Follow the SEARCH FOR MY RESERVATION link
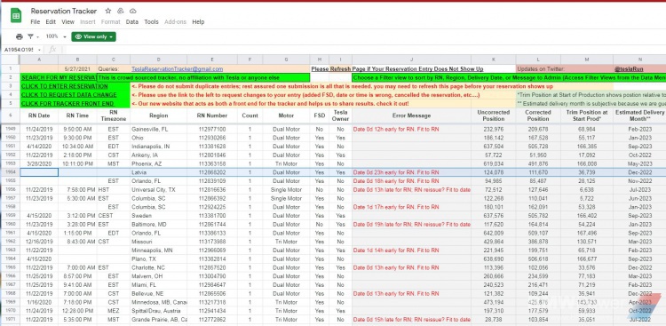 click(59, 78)
